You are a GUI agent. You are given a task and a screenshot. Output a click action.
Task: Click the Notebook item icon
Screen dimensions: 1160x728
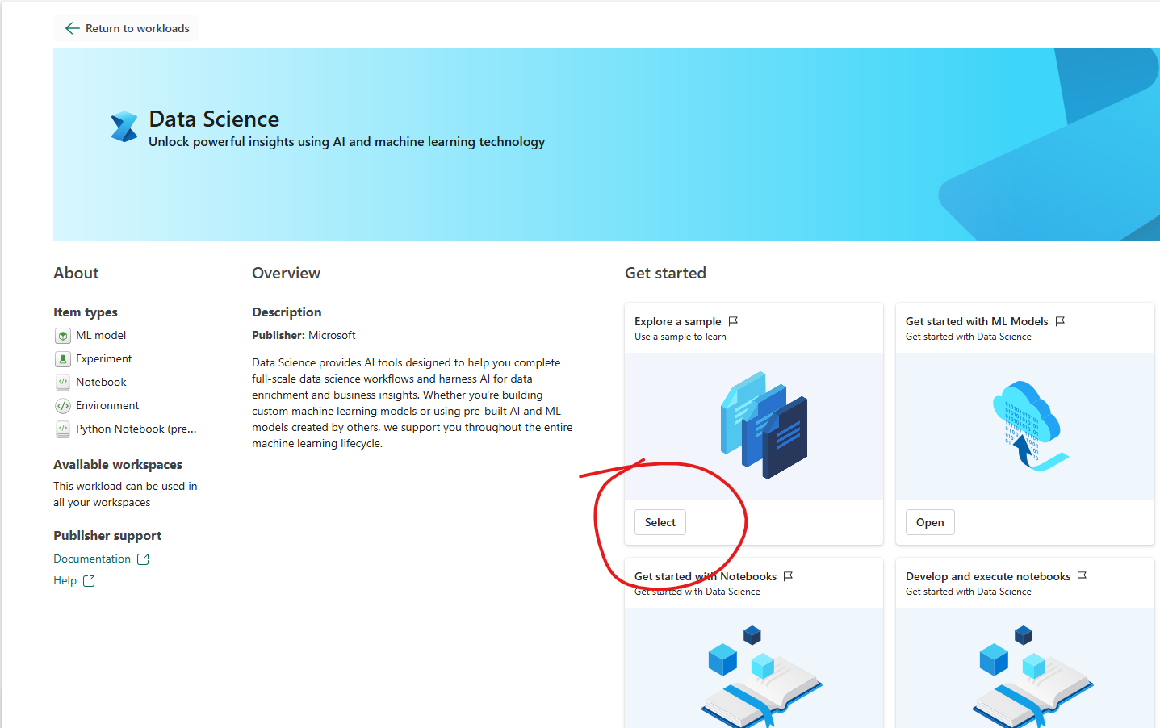[63, 383]
